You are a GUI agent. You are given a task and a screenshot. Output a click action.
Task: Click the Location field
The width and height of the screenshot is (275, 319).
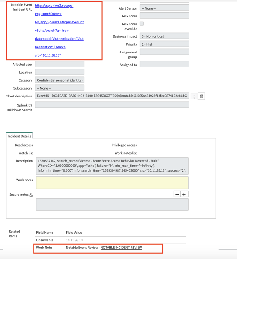point(59,72)
